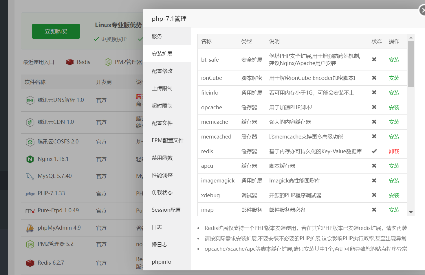Uninstall the redis extension
Screen dimensions: 425x275
[394, 151]
